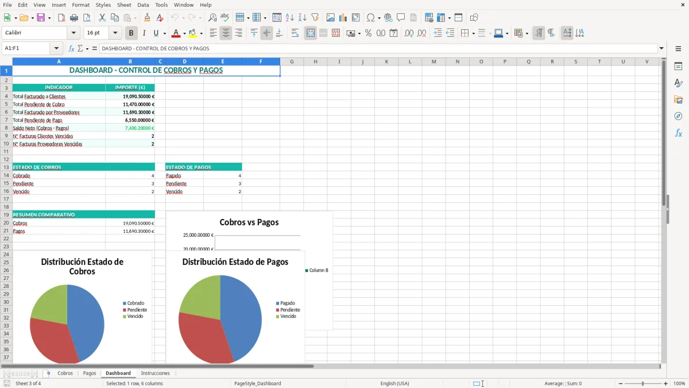Image resolution: width=689 pixels, height=388 pixels.
Task: Expand the Name Box dropdown
Action: click(x=56, y=49)
